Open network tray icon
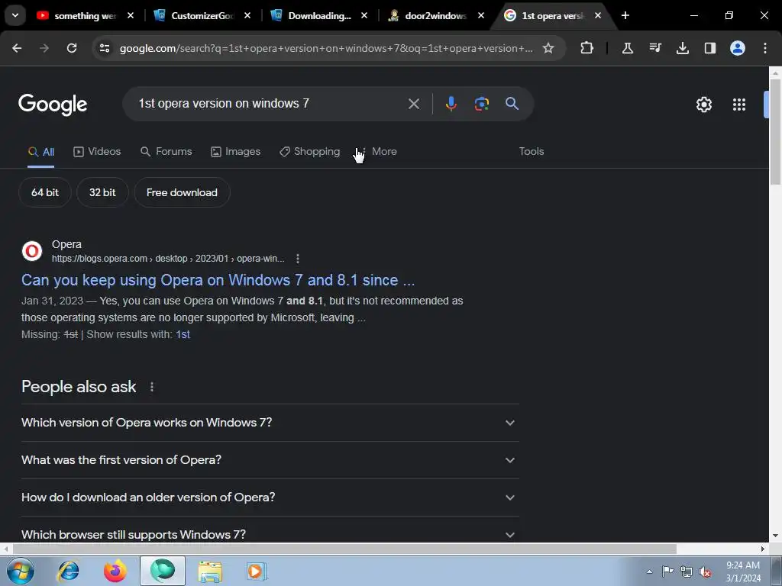This screenshot has height=586, width=782. 687,572
